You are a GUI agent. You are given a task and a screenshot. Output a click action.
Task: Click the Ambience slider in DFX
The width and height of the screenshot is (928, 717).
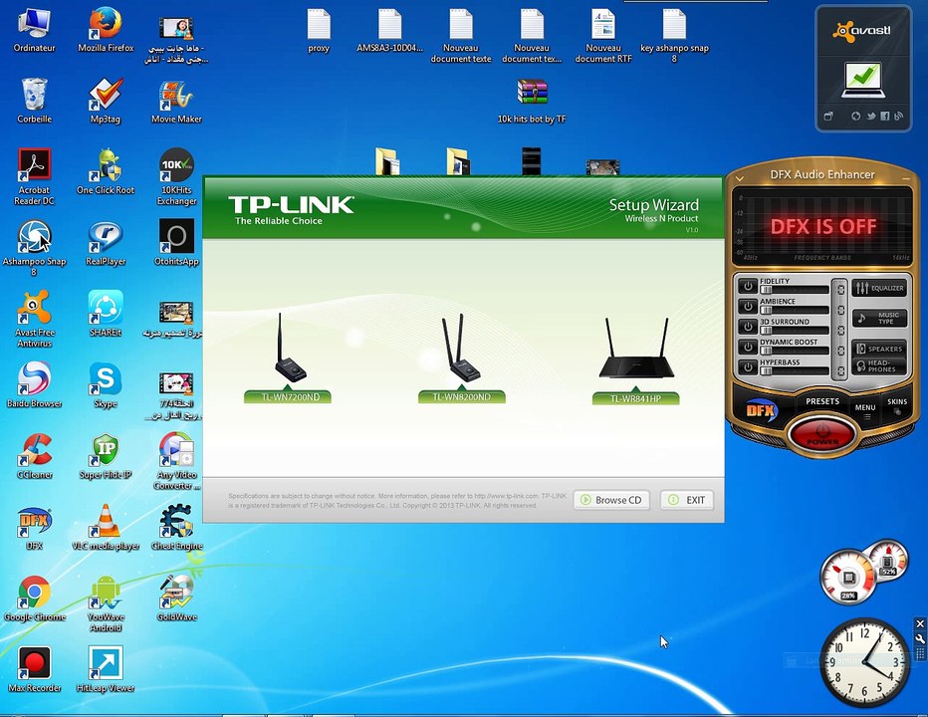click(x=795, y=311)
